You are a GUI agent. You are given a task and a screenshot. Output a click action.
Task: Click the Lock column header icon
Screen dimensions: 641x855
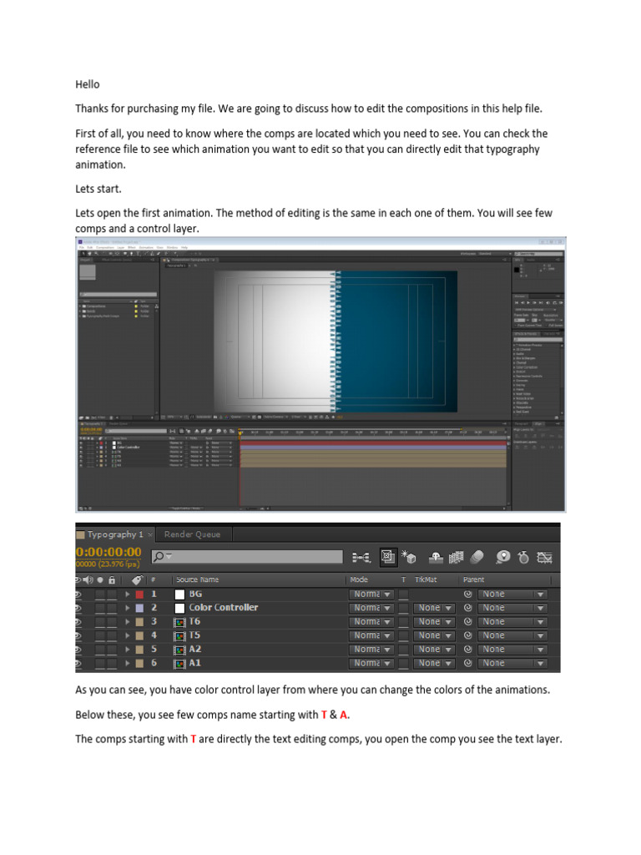pos(112,579)
